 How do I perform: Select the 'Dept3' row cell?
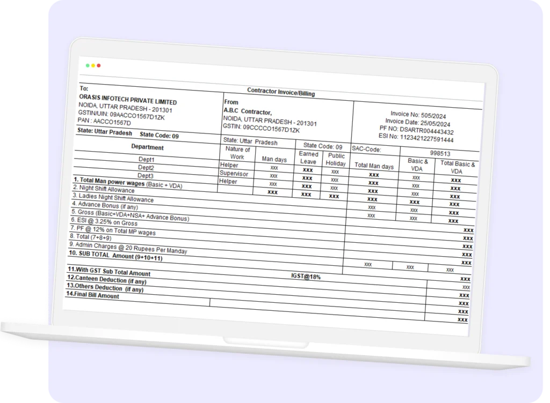[x=145, y=175]
